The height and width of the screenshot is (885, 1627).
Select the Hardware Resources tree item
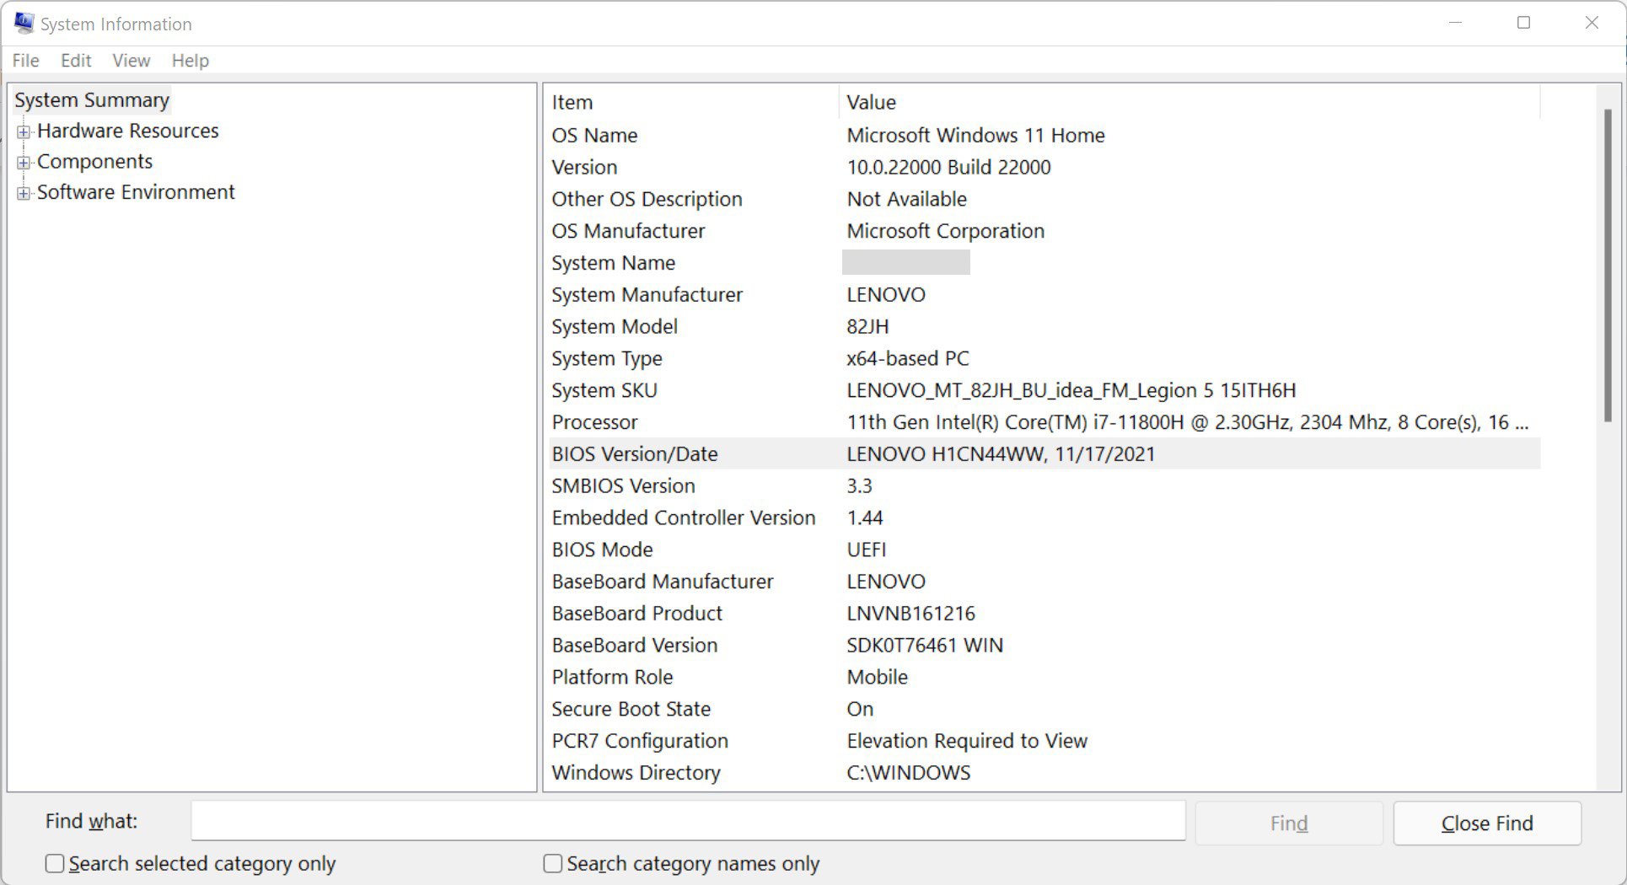tap(127, 131)
